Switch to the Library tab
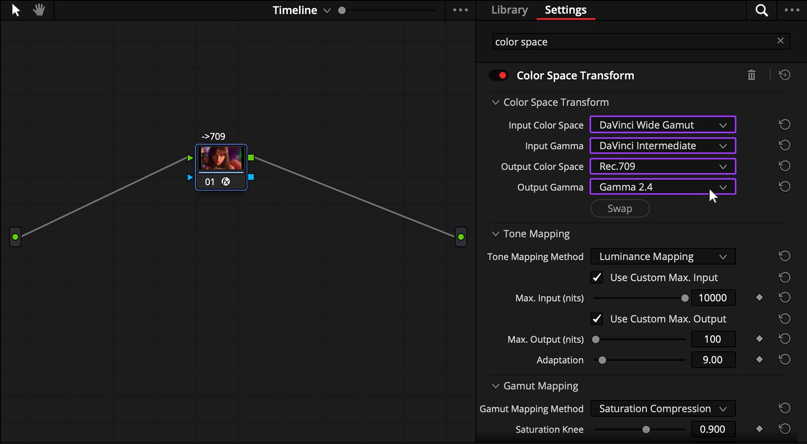Image resolution: width=807 pixels, height=444 pixels. coord(509,10)
